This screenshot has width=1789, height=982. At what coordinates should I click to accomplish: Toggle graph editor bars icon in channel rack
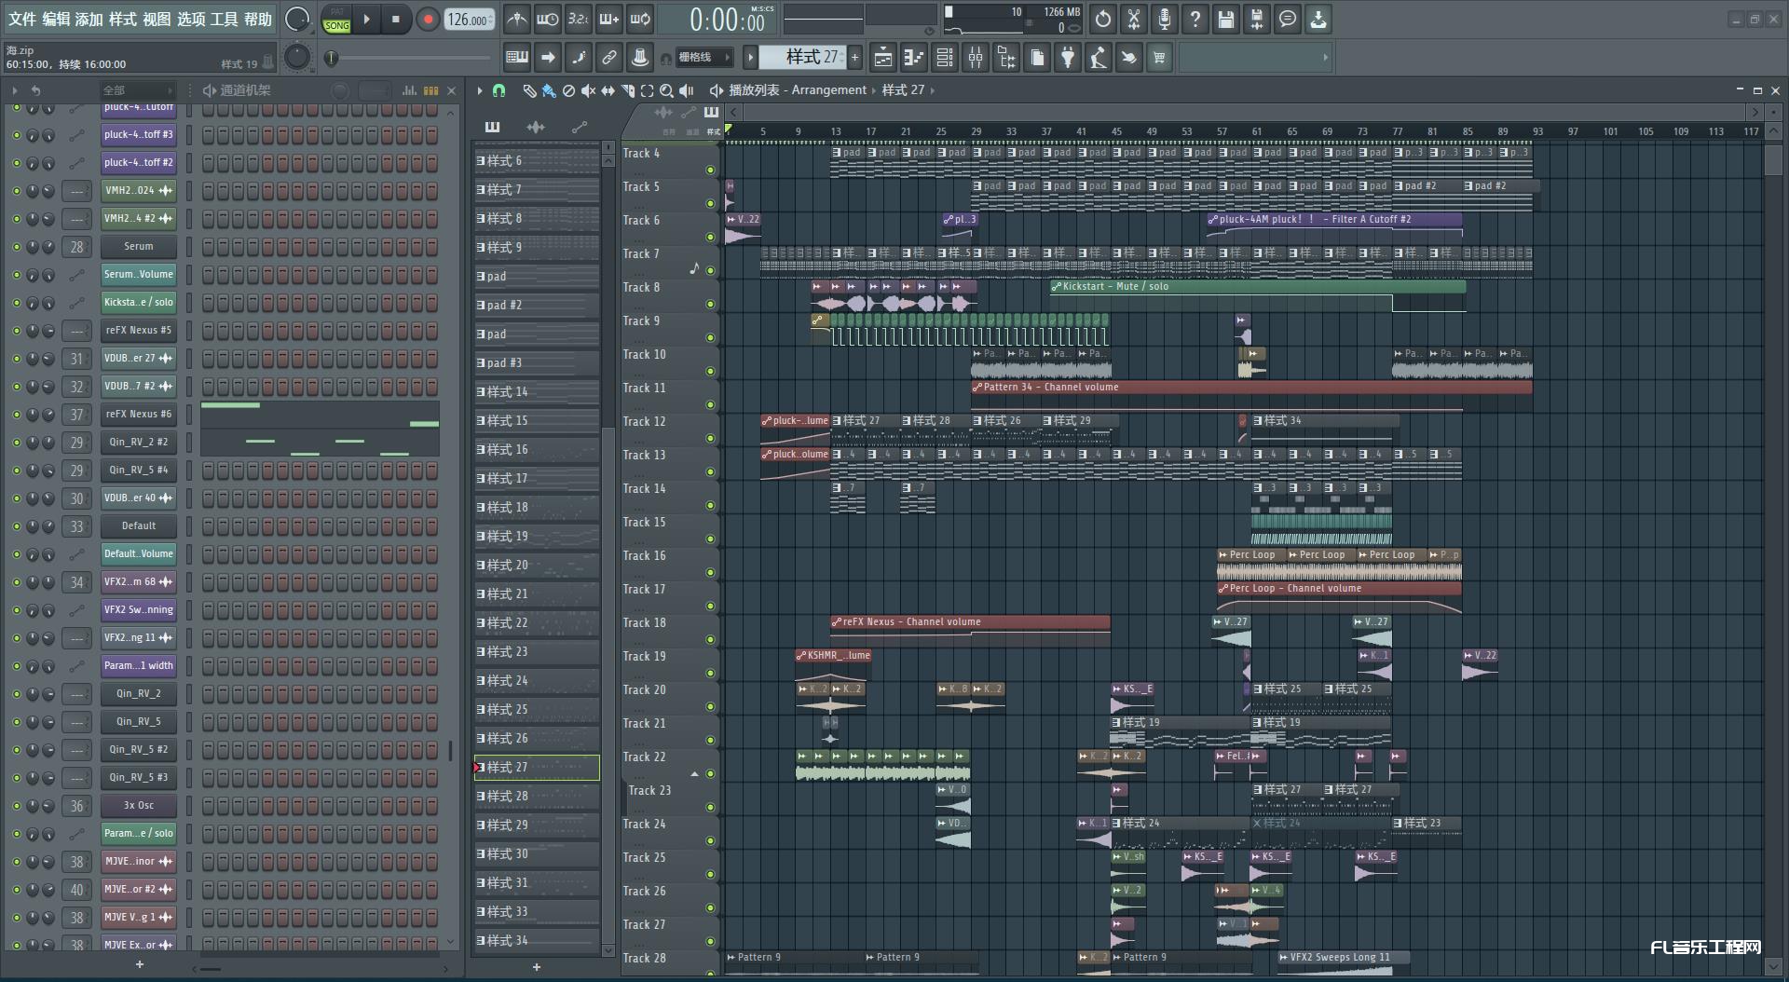[x=409, y=90]
